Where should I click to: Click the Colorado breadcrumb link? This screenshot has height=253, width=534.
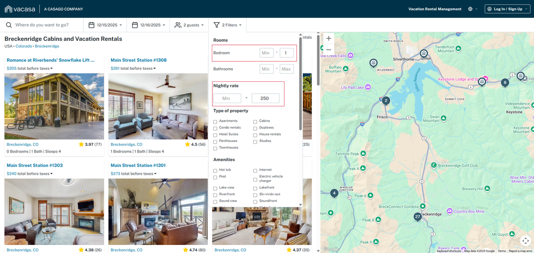24,46
